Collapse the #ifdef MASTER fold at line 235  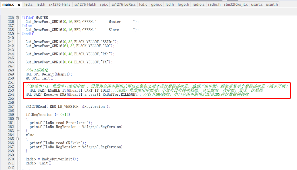pyautogui.click(x=18, y=18)
